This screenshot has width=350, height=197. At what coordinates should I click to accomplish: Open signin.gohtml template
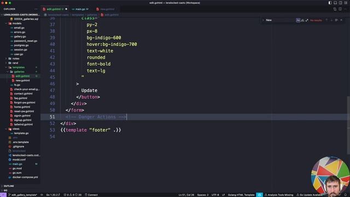(x=22, y=115)
